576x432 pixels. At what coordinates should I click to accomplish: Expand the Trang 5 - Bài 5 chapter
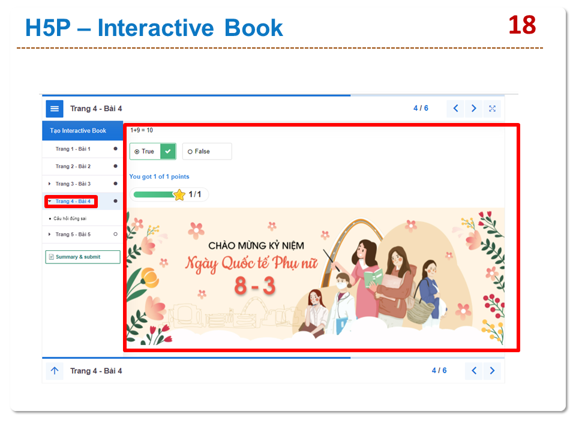tap(50, 234)
